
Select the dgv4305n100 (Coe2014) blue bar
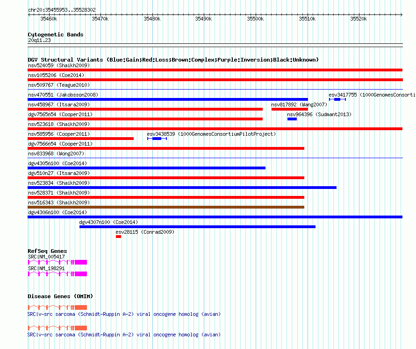click(146, 168)
